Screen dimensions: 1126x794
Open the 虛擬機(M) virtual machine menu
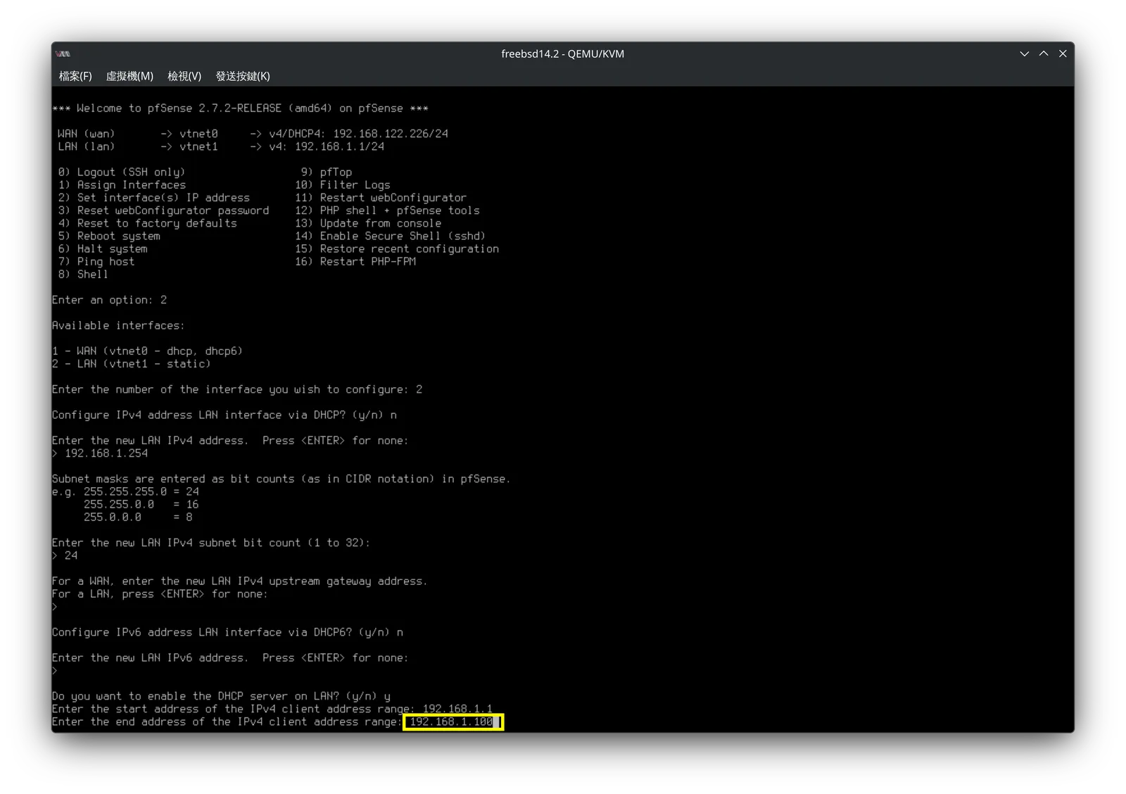tap(129, 76)
